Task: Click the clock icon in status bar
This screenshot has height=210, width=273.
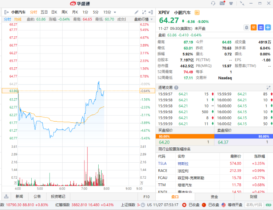Action: pos(143,205)
